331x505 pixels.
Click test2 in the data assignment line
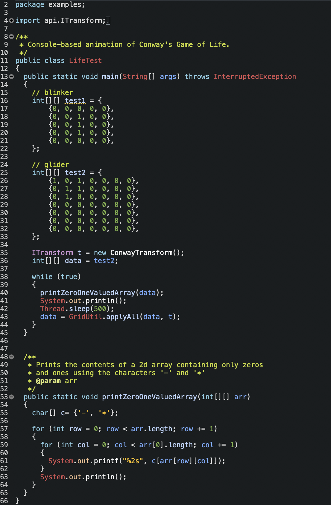[x=104, y=261]
